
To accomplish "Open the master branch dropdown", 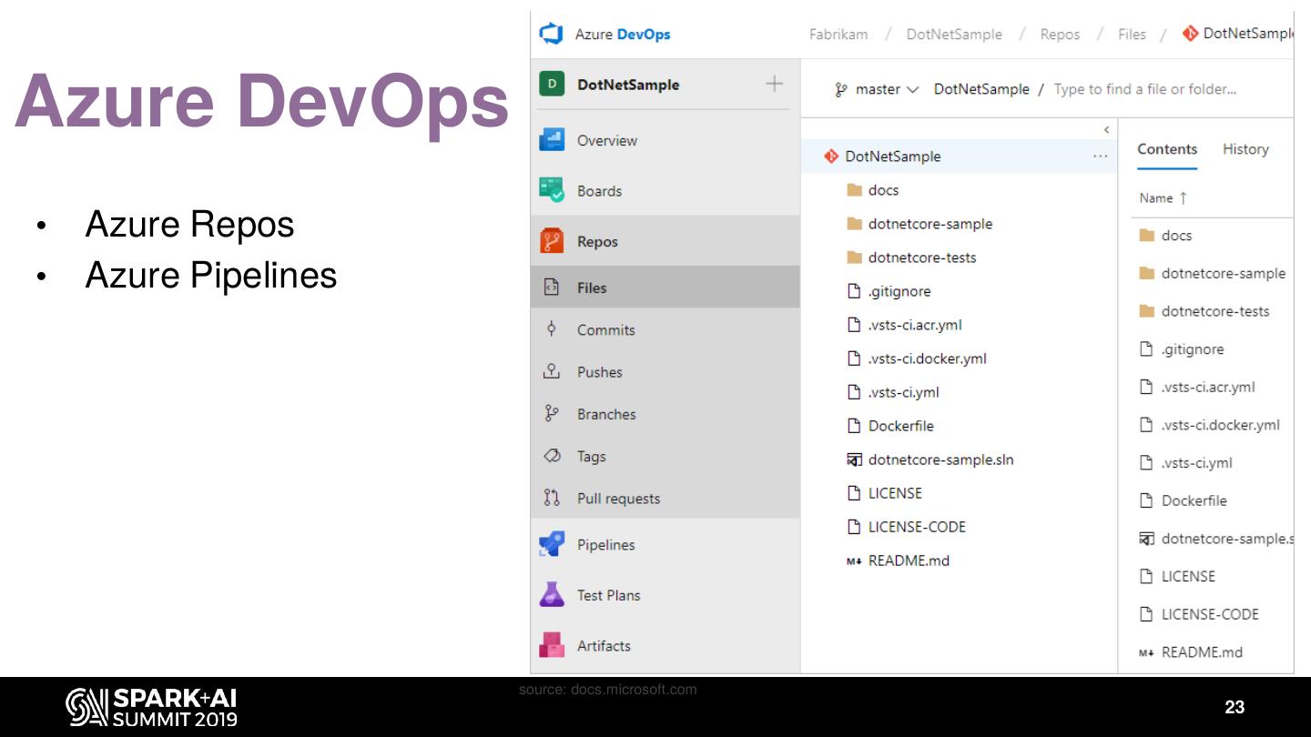I will click(x=877, y=89).
